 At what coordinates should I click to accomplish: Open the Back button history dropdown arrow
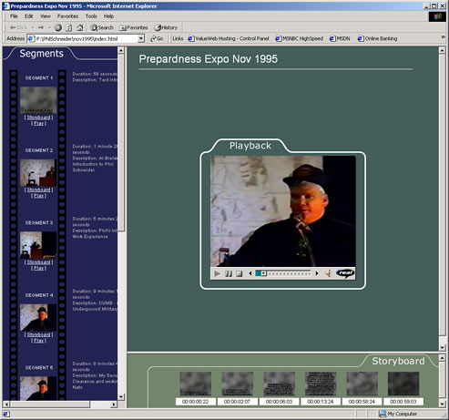[33, 27]
